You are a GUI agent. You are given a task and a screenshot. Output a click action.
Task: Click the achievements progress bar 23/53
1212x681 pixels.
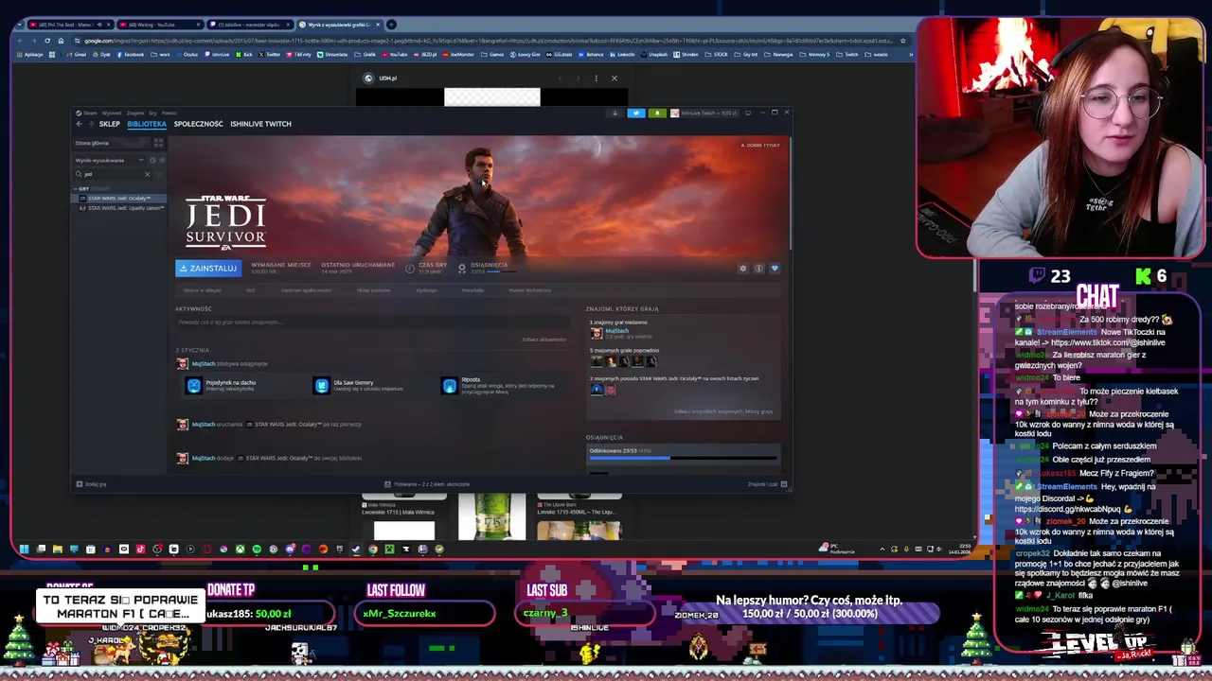(683, 458)
